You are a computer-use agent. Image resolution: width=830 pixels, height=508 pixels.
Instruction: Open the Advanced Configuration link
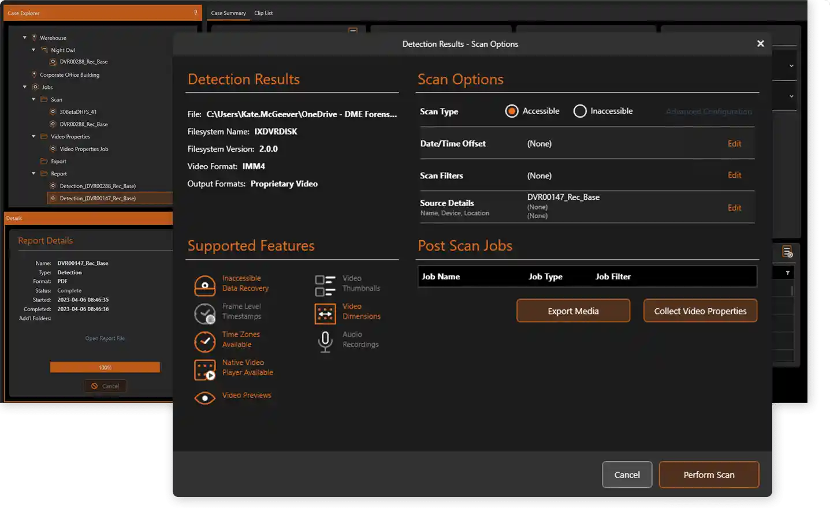point(709,111)
